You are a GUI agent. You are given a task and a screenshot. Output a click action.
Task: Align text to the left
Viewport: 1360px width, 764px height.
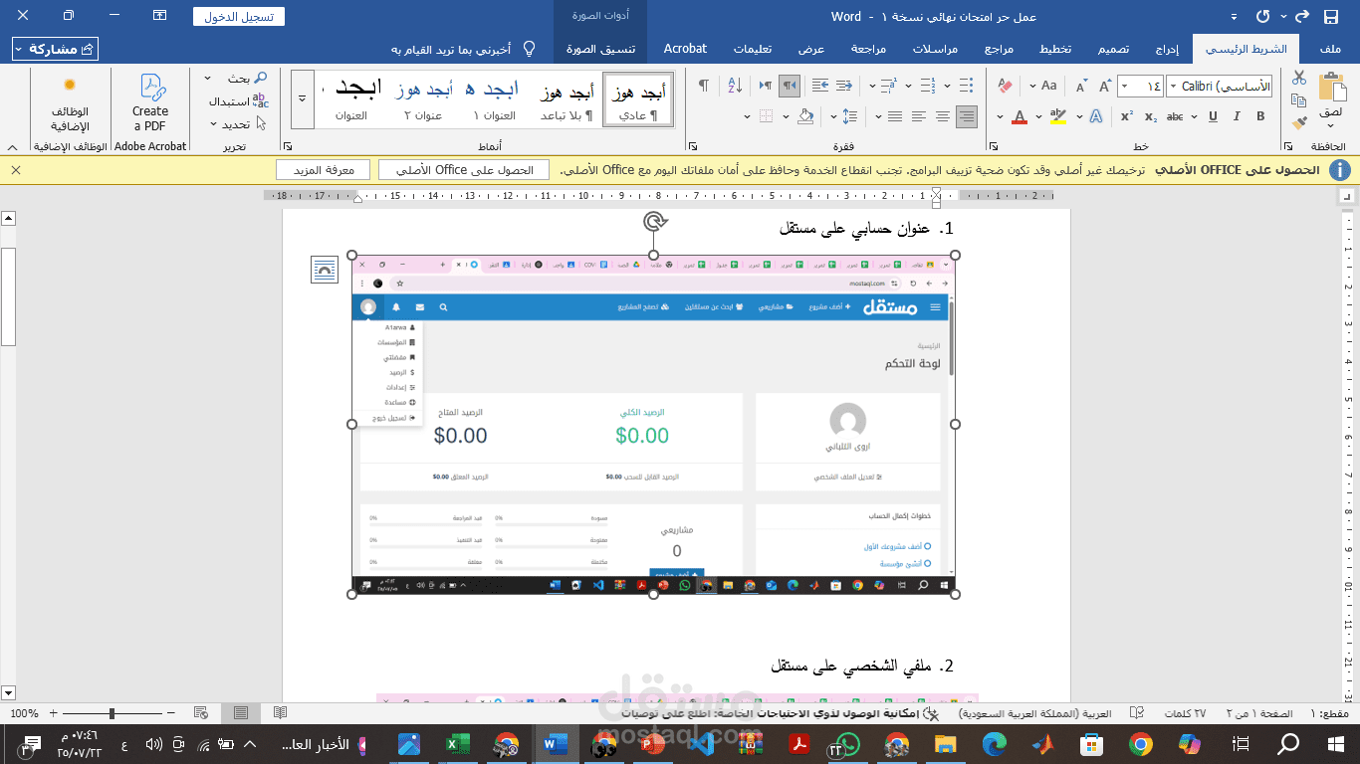918,117
